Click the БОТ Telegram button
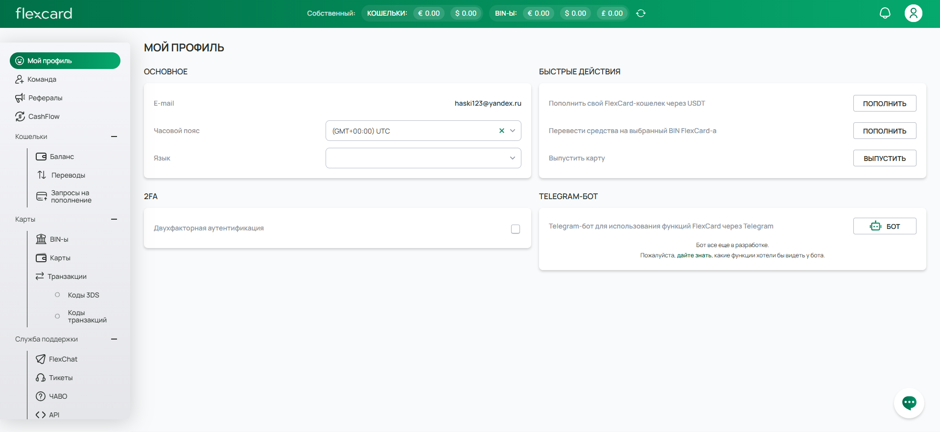 pyautogui.click(x=885, y=226)
